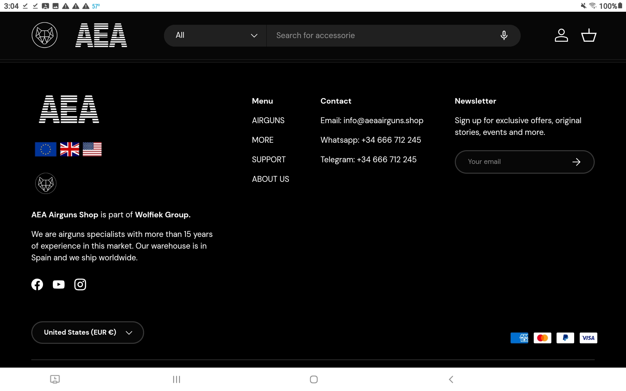The height and width of the screenshot is (391, 626).
Task: Click the Menu heading text
Action: point(262,101)
